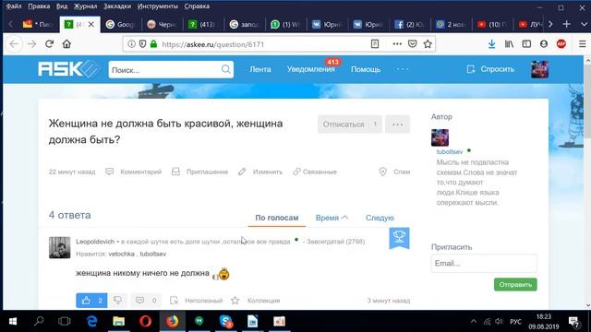Open Opera from the taskbar
The height and width of the screenshot is (332, 591).
click(x=146, y=321)
